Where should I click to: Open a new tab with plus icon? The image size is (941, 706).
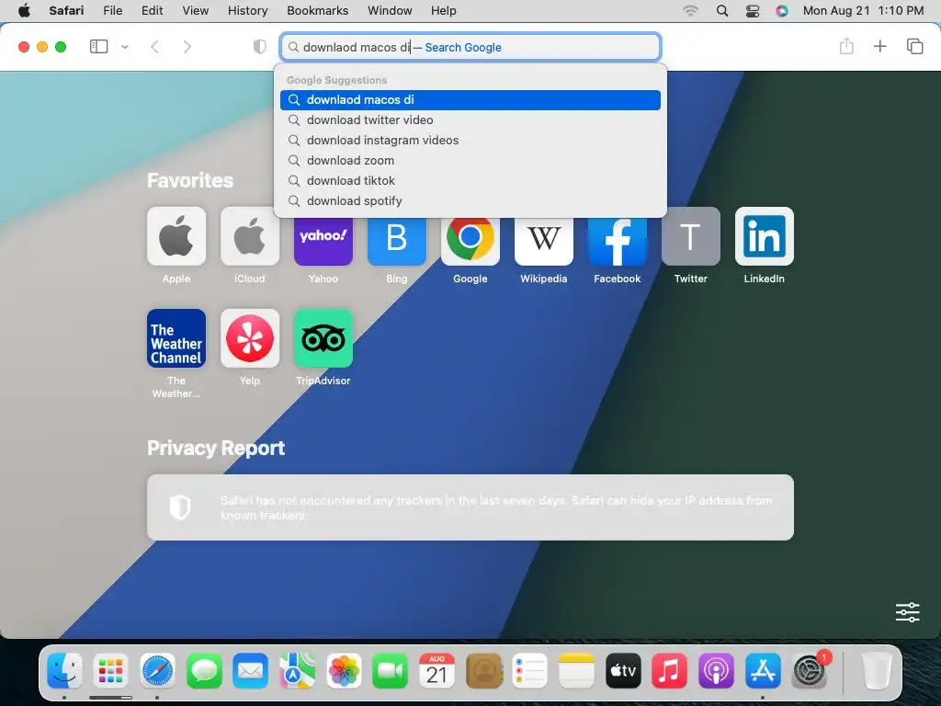(x=879, y=46)
